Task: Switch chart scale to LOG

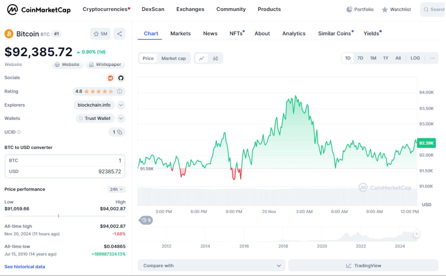Action: tap(415, 58)
